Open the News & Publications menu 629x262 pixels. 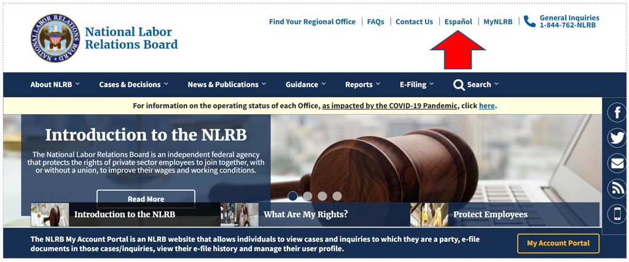click(x=227, y=85)
